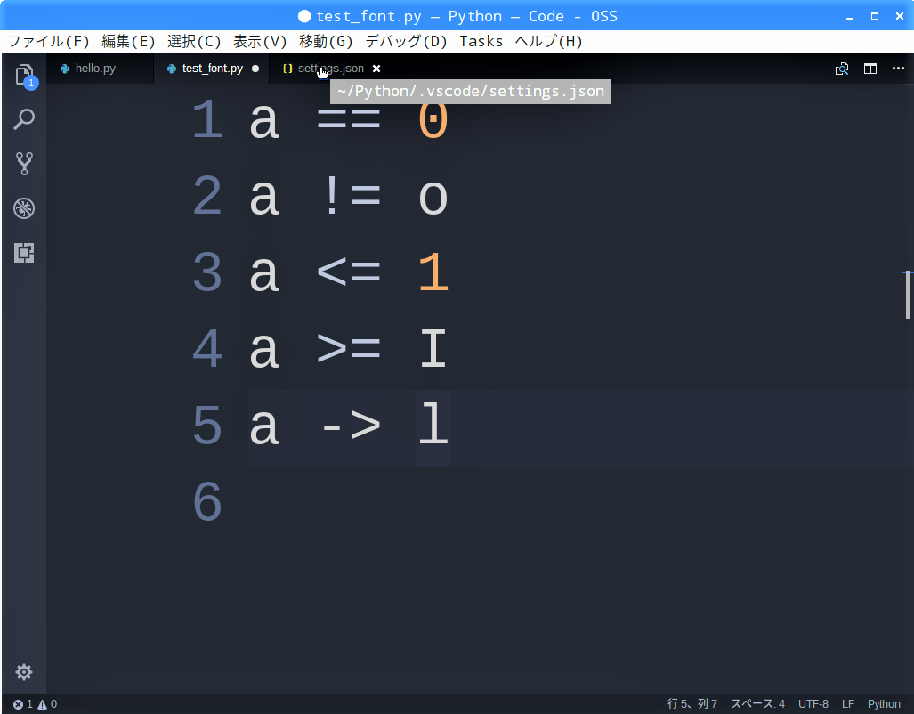Open the Tasks menu
Viewport: 914px width, 714px height.
pos(481,42)
